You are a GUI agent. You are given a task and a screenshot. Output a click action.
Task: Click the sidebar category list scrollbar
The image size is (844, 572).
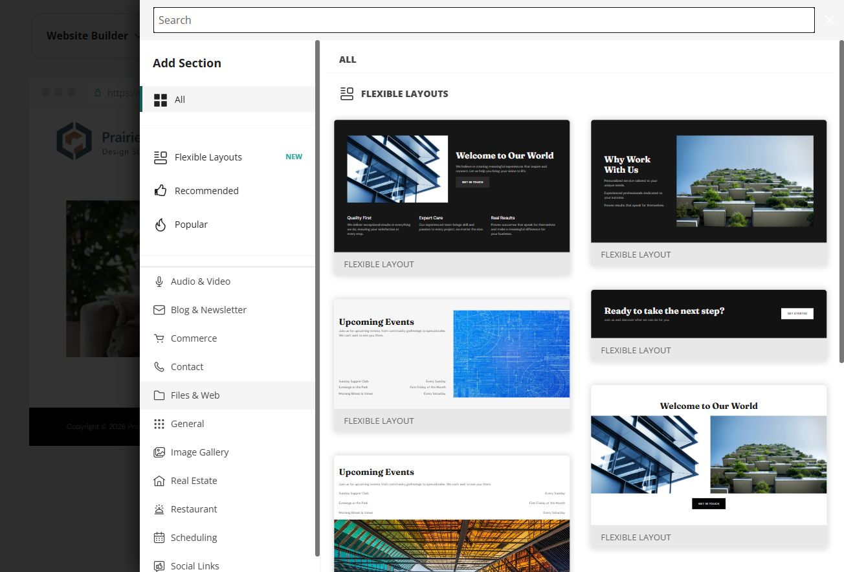point(317,298)
